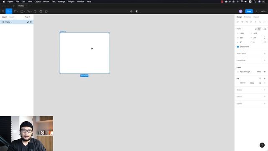268x151 pixels.
Task: Open macOS Spotlight search icon
Action: [255, 2]
